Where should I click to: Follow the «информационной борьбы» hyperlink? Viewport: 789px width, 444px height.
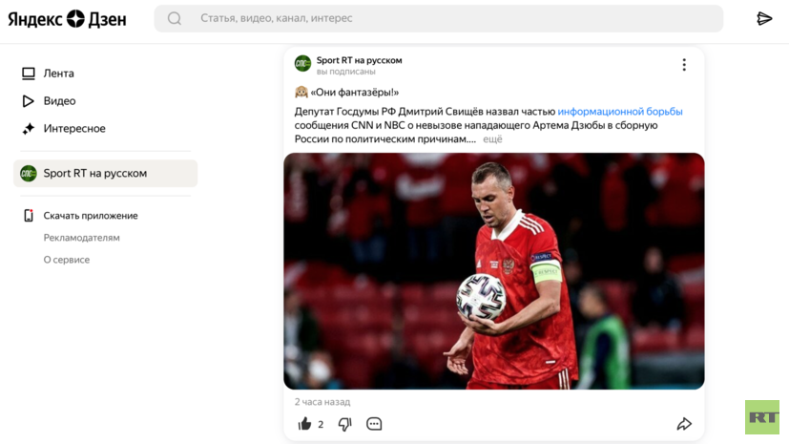620,112
